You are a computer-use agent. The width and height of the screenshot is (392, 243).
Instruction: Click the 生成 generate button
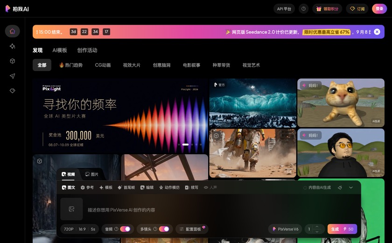[x=342, y=229]
